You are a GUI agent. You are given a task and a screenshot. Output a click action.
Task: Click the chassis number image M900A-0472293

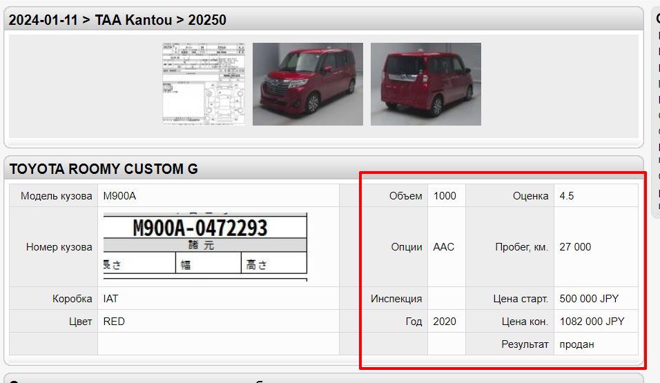(206, 246)
